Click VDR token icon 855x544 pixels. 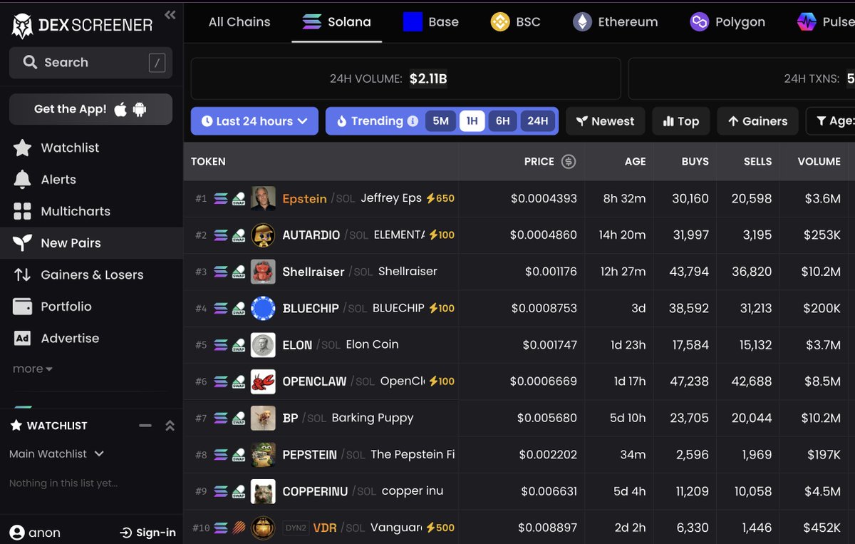(x=263, y=528)
